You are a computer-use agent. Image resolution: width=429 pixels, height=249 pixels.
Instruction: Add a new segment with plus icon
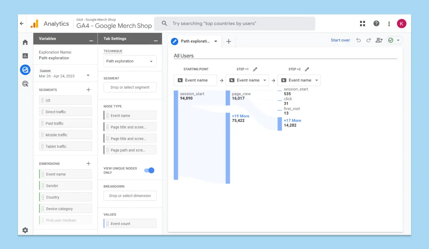[x=88, y=90]
